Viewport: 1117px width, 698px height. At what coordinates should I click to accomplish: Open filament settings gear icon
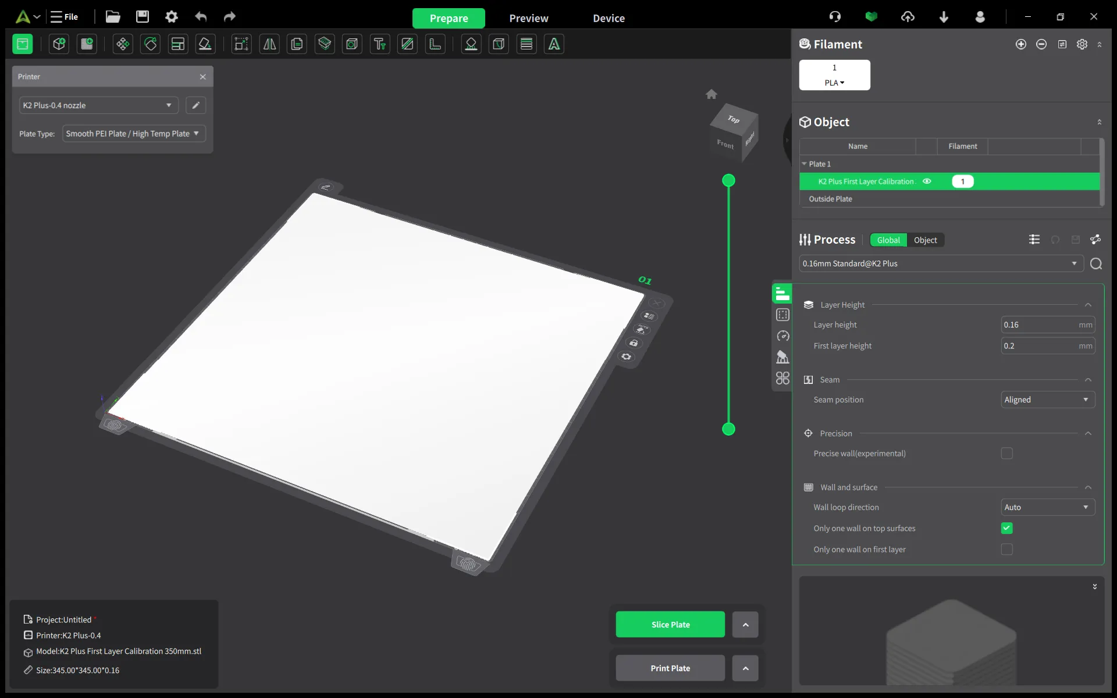[x=1082, y=44]
